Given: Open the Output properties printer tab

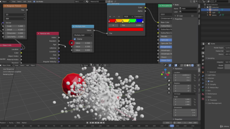Looking at the screenshot, I should point(203,57).
